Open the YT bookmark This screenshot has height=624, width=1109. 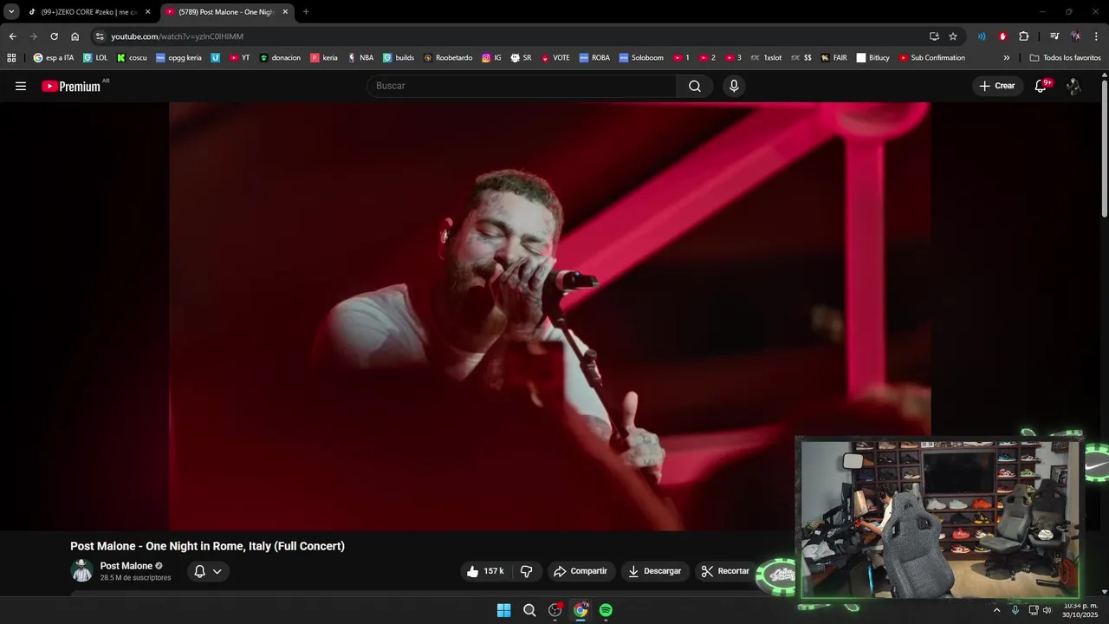[x=240, y=58]
